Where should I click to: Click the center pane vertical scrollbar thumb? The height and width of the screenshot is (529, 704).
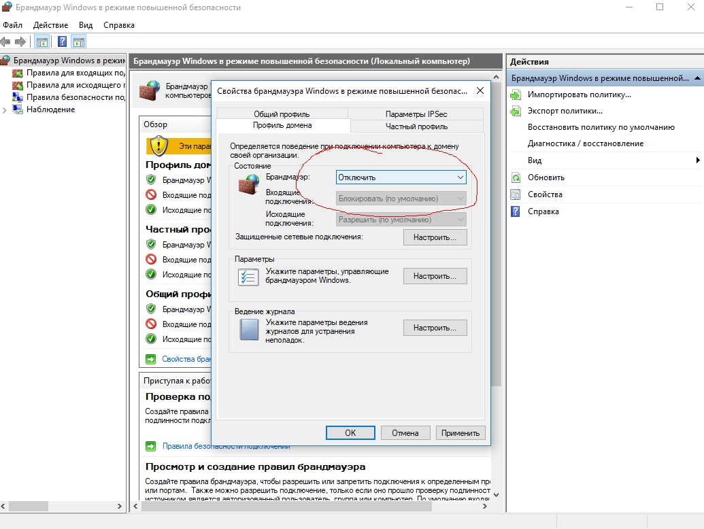click(496, 234)
